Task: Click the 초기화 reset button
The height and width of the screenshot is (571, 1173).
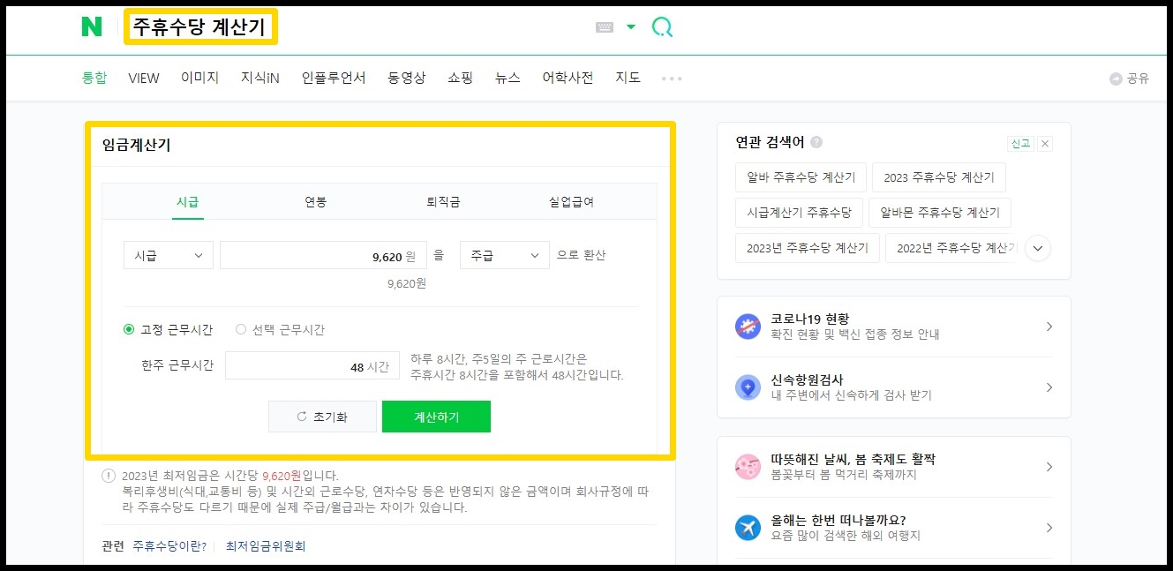Action: pyautogui.click(x=322, y=417)
